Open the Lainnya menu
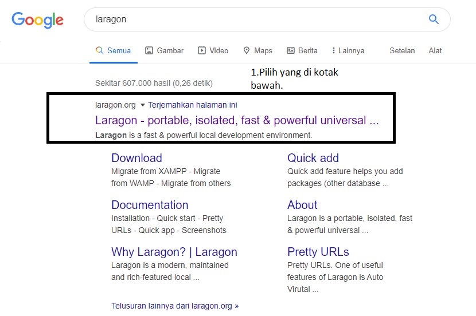Image resolution: width=476 pixels, height=316 pixels. (348, 50)
